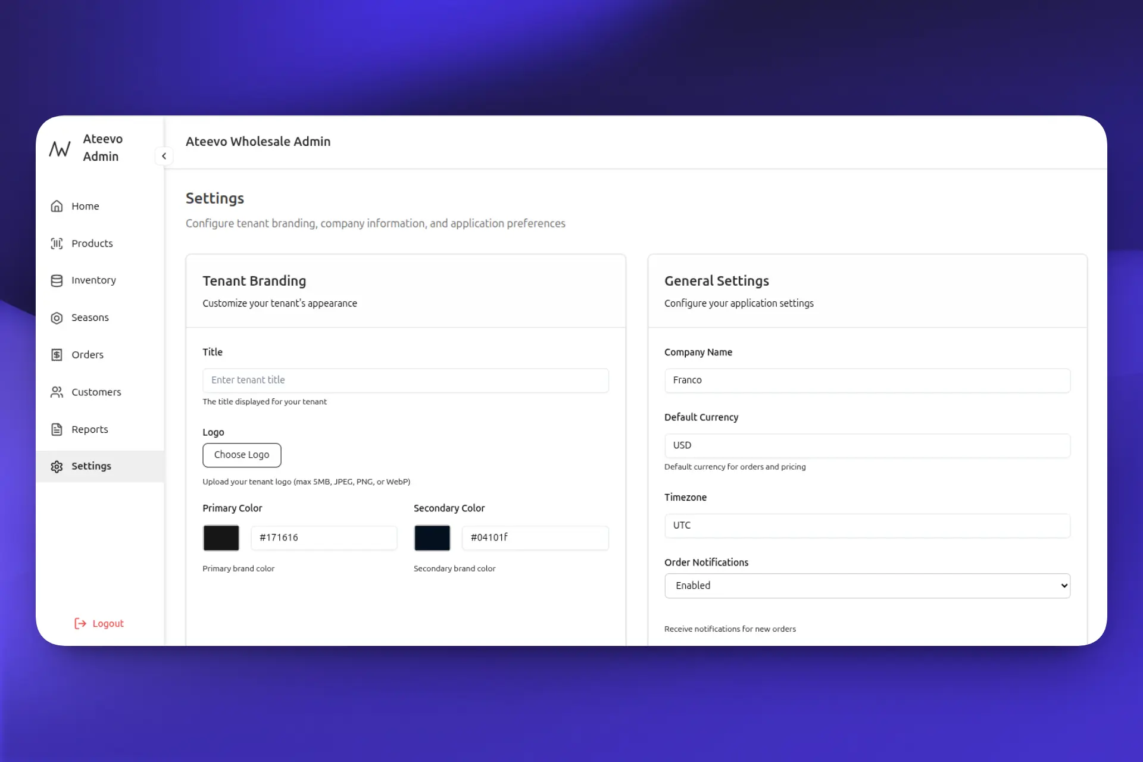Viewport: 1143px width, 762px height.
Task: Click the Reports document icon
Action: point(57,429)
